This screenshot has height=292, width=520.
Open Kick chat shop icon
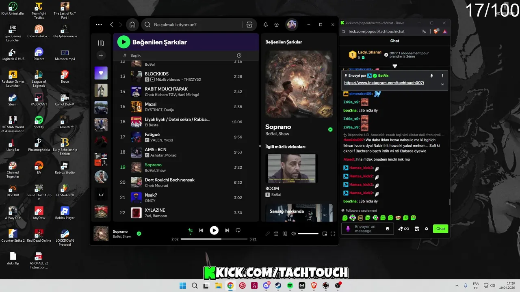click(416, 229)
